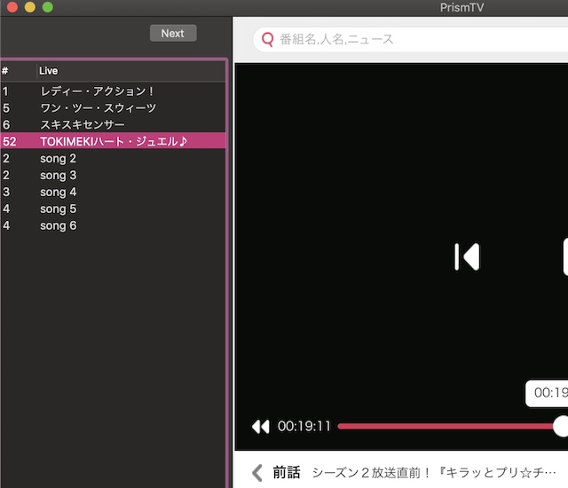The height and width of the screenshot is (488, 568).
Task: Skip to the previous track in the player
Action: [466, 256]
